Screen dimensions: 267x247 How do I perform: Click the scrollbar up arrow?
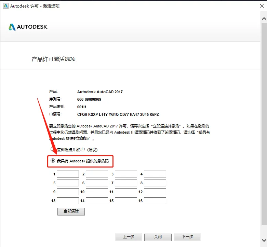[x=264, y=18]
